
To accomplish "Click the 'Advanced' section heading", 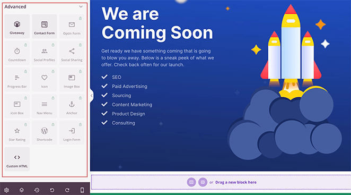I will click(x=15, y=7).
